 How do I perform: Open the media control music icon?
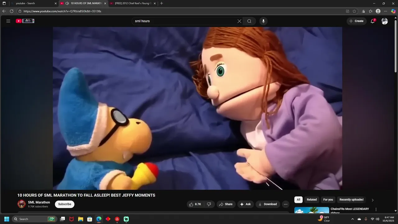click(x=363, y=11)
